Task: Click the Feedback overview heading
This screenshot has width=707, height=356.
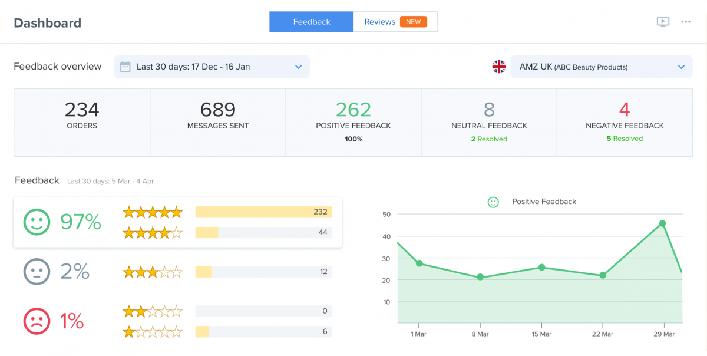Action: 58,67
